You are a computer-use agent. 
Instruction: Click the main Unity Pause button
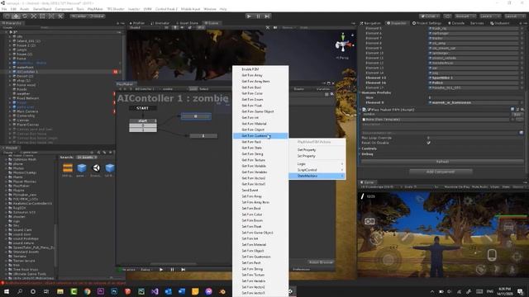click(258, 16)
